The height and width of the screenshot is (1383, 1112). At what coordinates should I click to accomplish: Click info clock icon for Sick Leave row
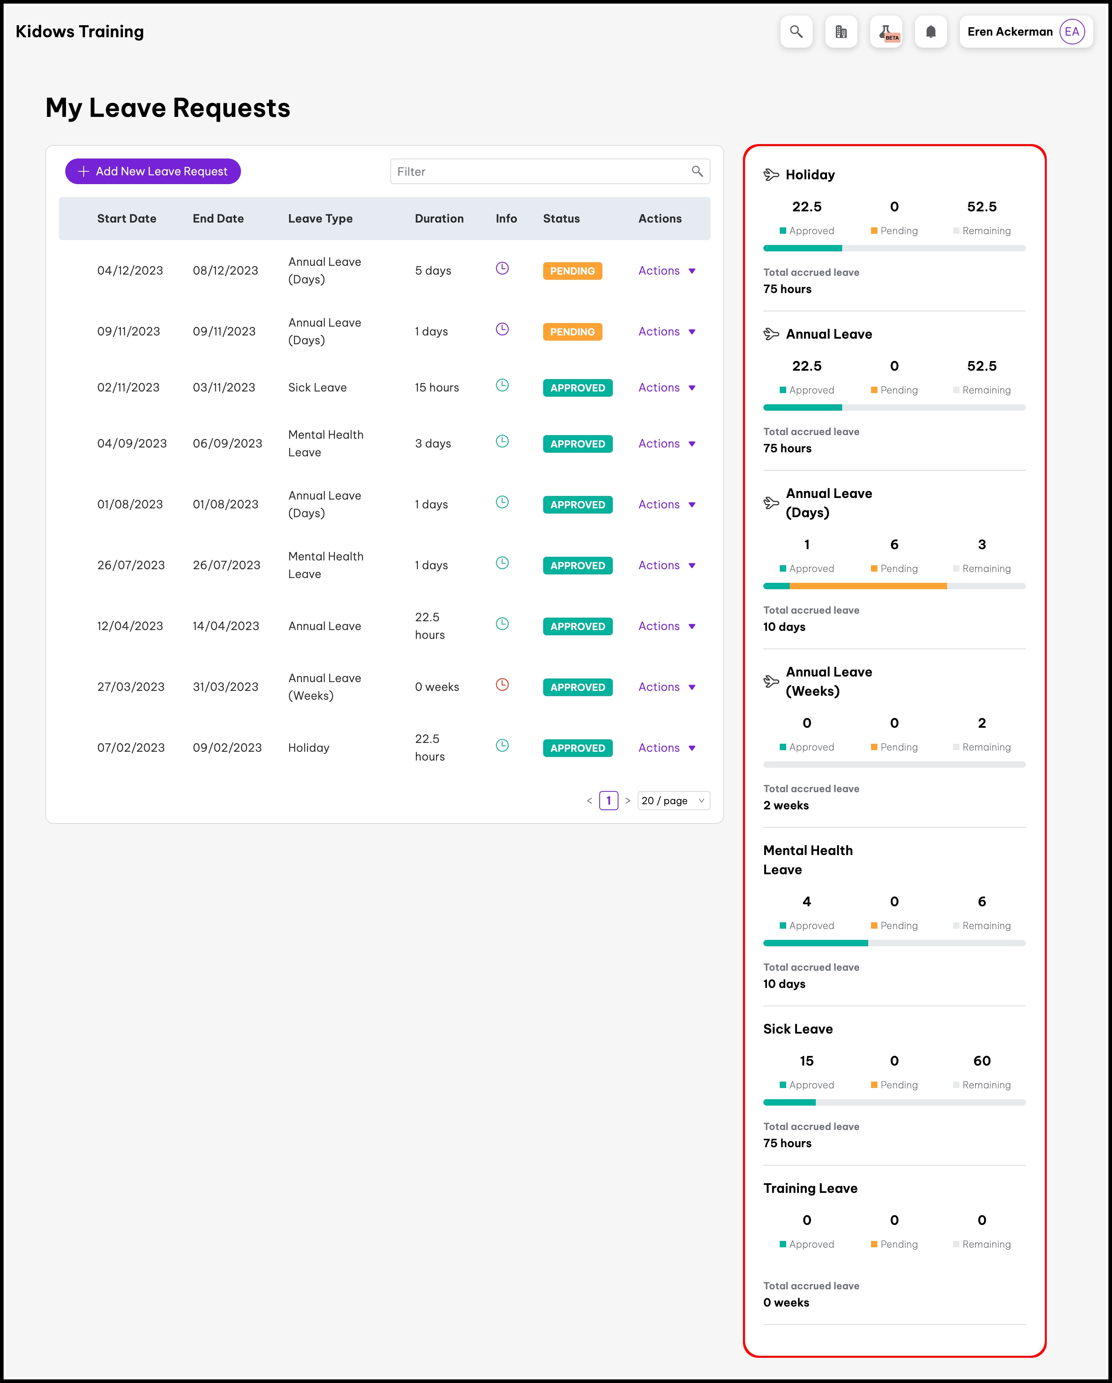click(x=502, y=385)
